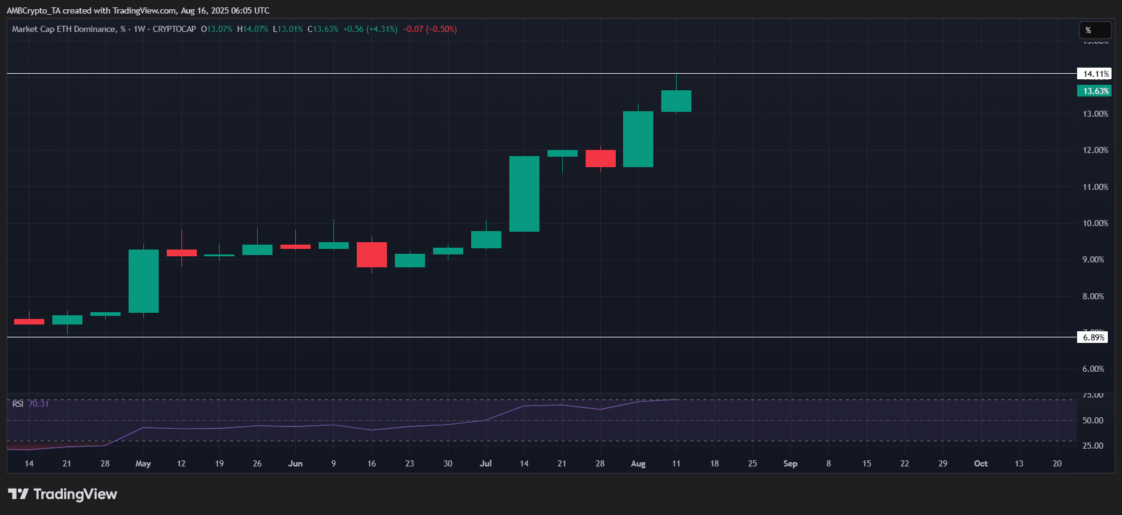Click the green 13.63% current price tag
This screenshot has height=515, width=1122.
(x=1094, y=91)
